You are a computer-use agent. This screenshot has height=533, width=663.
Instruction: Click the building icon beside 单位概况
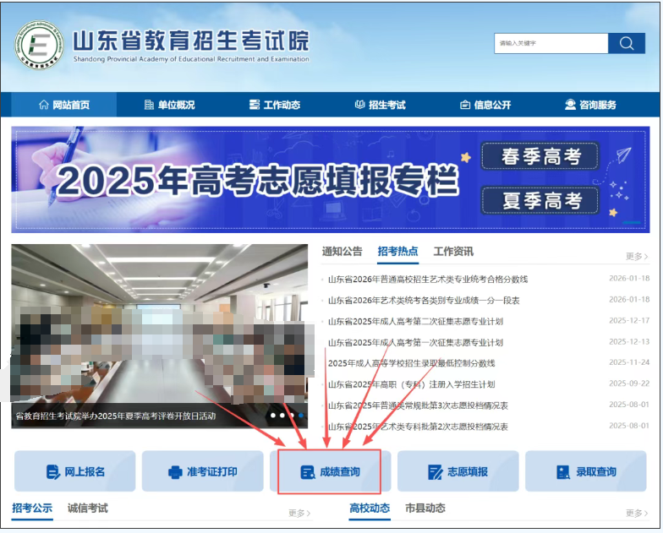point(149,105)
